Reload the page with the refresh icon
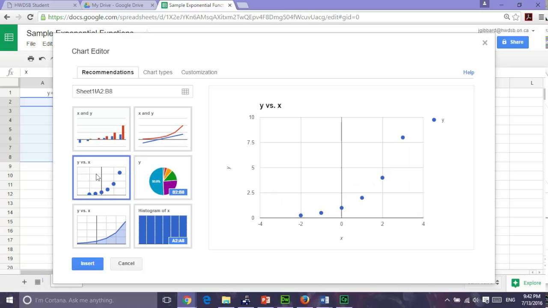 30,17
